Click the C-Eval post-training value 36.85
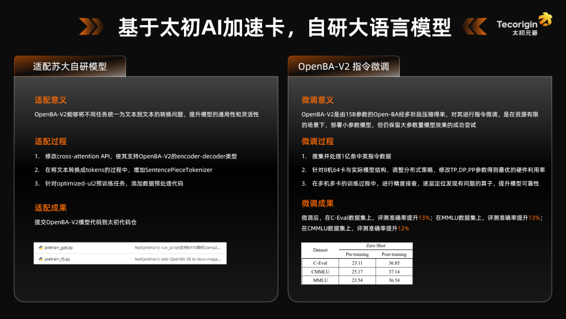This screenshot has height=319, width=566. [394, 263]
